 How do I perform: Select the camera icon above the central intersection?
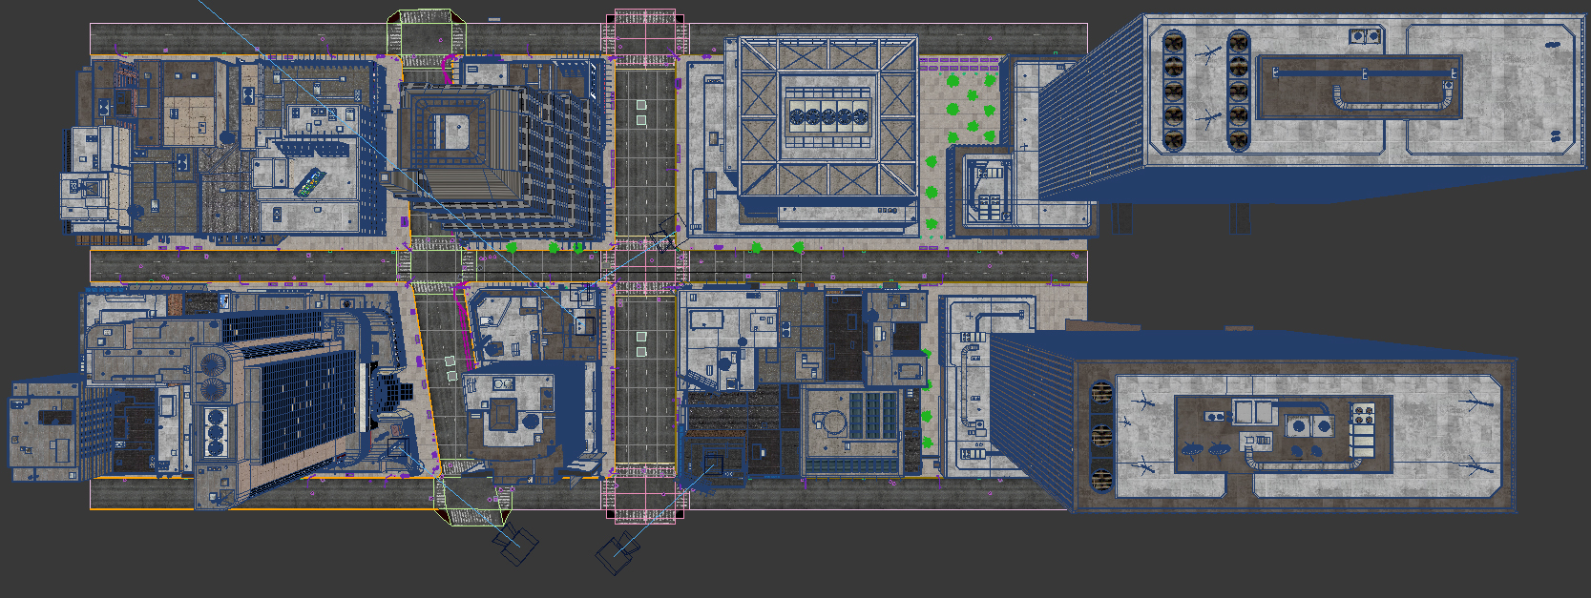tap(667, 232)
